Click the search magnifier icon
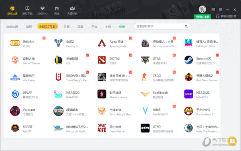 point(186,26)
